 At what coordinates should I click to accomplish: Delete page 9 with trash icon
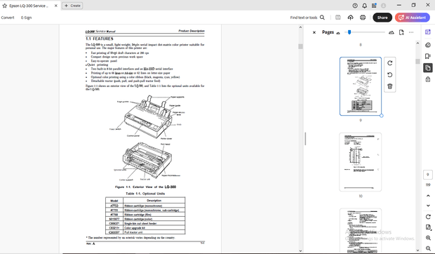(390, 86)
